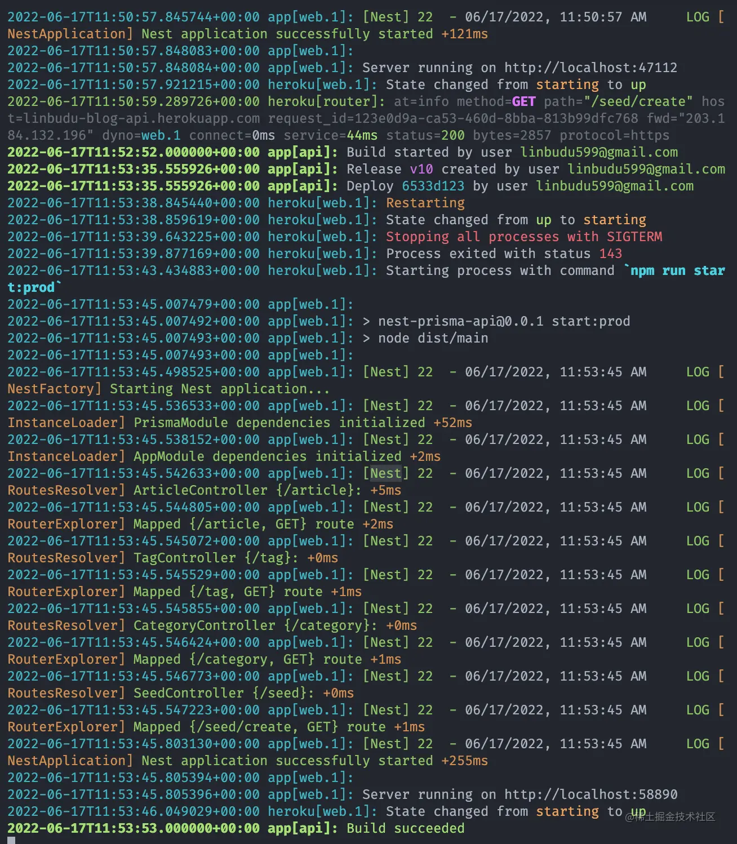
Task: Click the request_id=123e0d9a-ca53-460d-8bba-813b99dfc768 text
Action: click(x=453, y=118)
